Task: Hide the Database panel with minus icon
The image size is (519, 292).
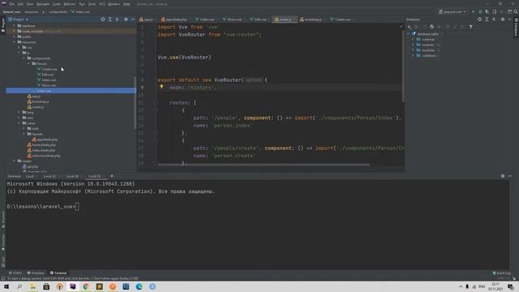Action: [x=509, y=19]
